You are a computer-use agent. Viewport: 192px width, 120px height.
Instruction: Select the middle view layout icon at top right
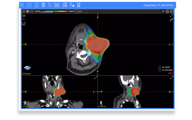167,11
